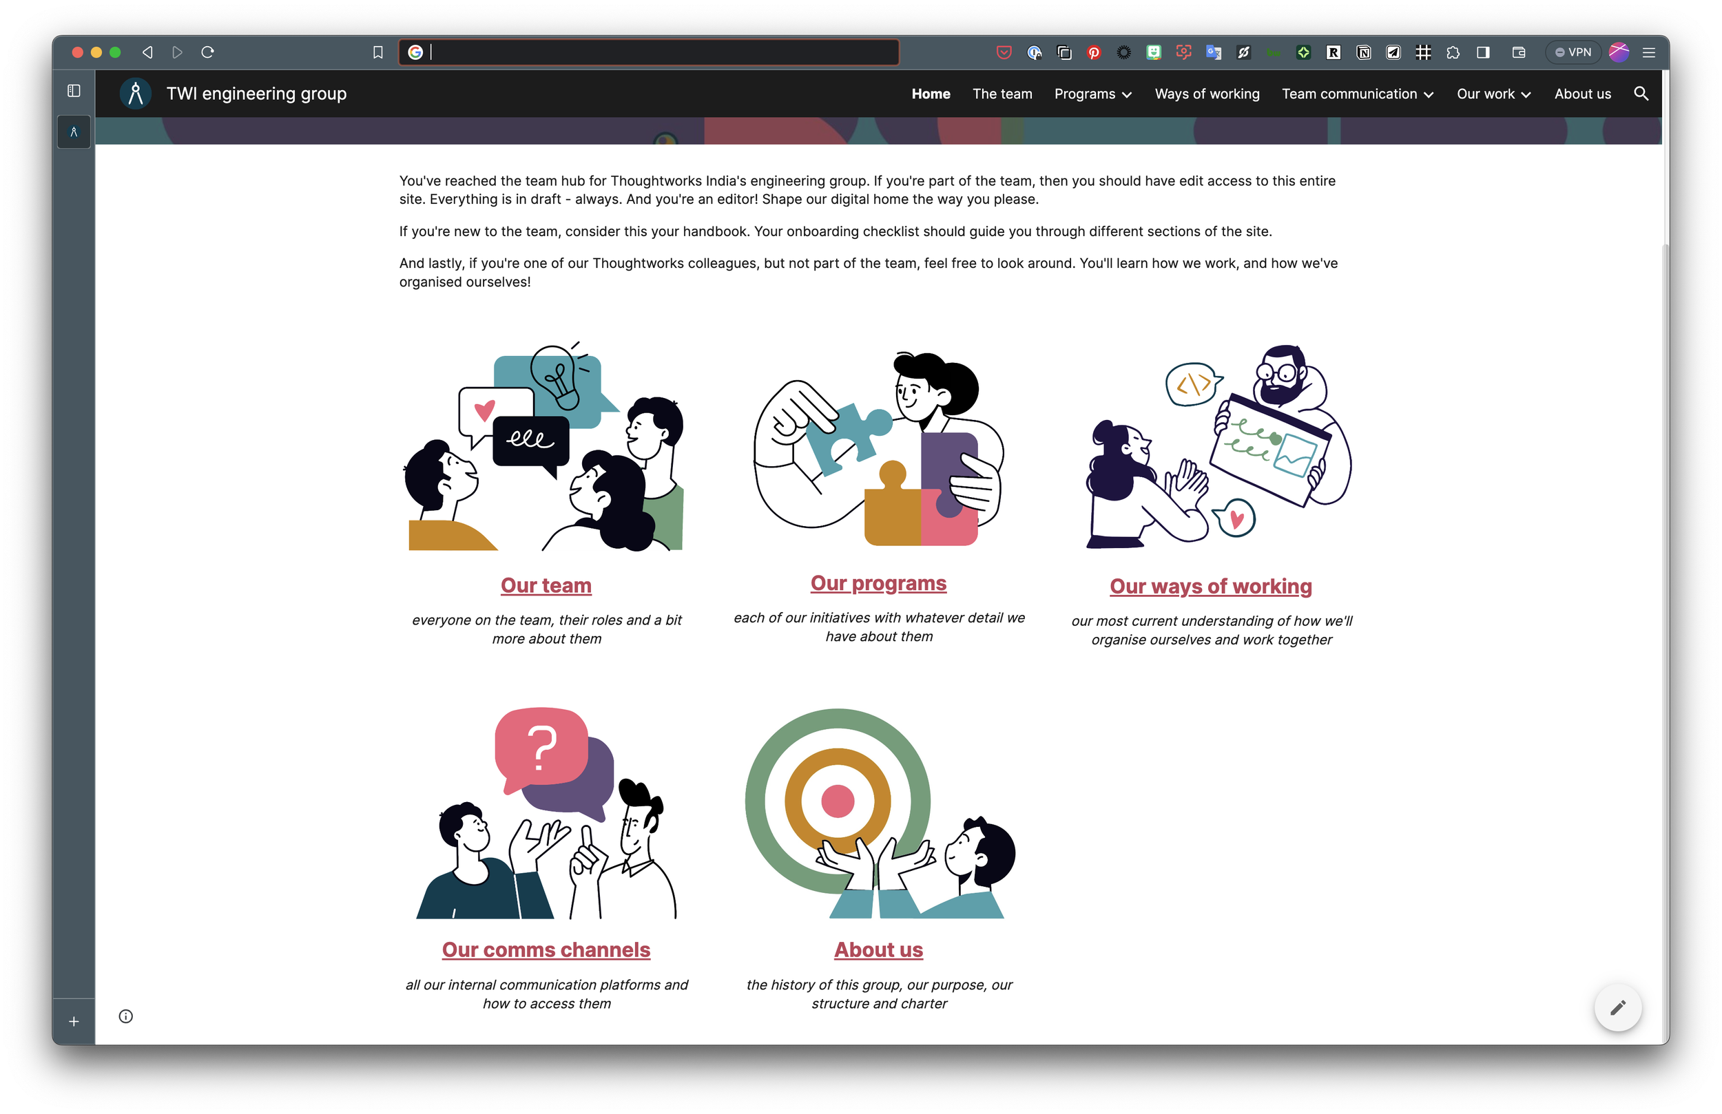
Task: Follow the Our team link
Action: tap(546, 585)
